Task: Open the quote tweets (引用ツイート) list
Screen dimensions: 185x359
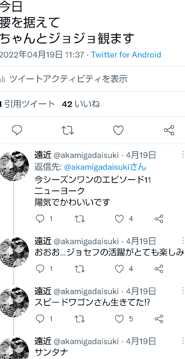Action: [x=29, y=104]
